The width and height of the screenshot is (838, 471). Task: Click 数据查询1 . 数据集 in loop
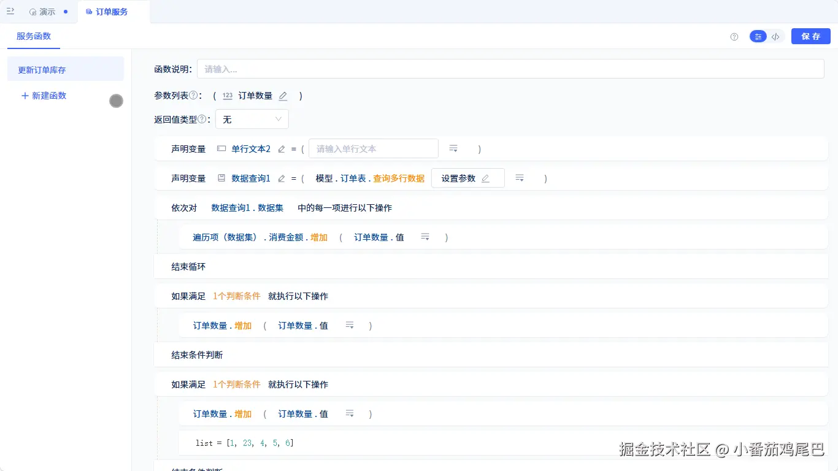coord(247,207)
